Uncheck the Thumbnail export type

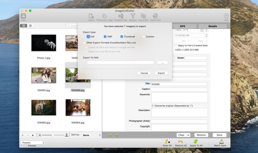tap(122, 36)
